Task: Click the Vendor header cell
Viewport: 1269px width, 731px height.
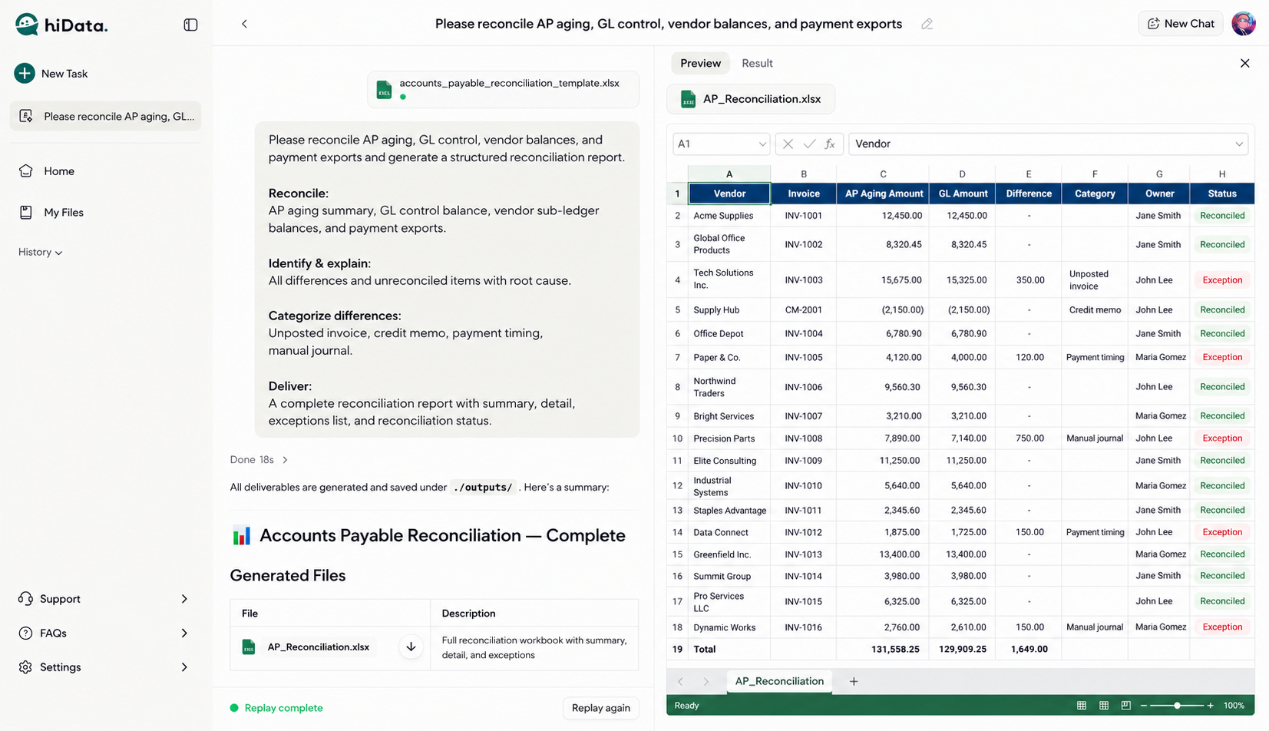Action: pos(729,193)
